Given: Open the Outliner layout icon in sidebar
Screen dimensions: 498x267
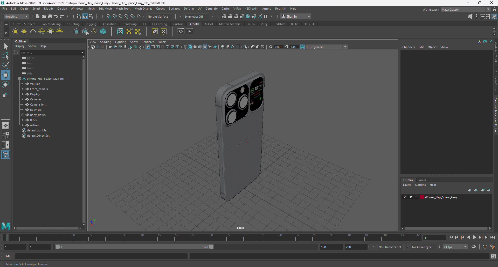Looking at the screenshot, I should 6,155.
